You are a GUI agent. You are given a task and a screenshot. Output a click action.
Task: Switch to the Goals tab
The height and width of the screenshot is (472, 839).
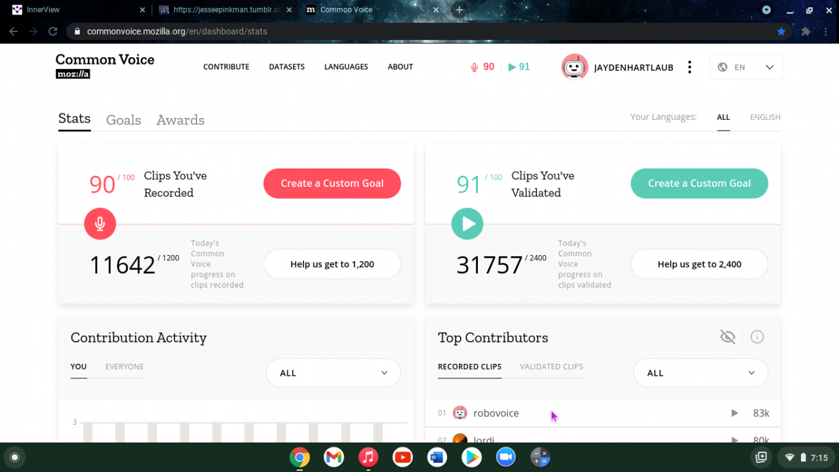pyautogui.click(x=123, y=120)
